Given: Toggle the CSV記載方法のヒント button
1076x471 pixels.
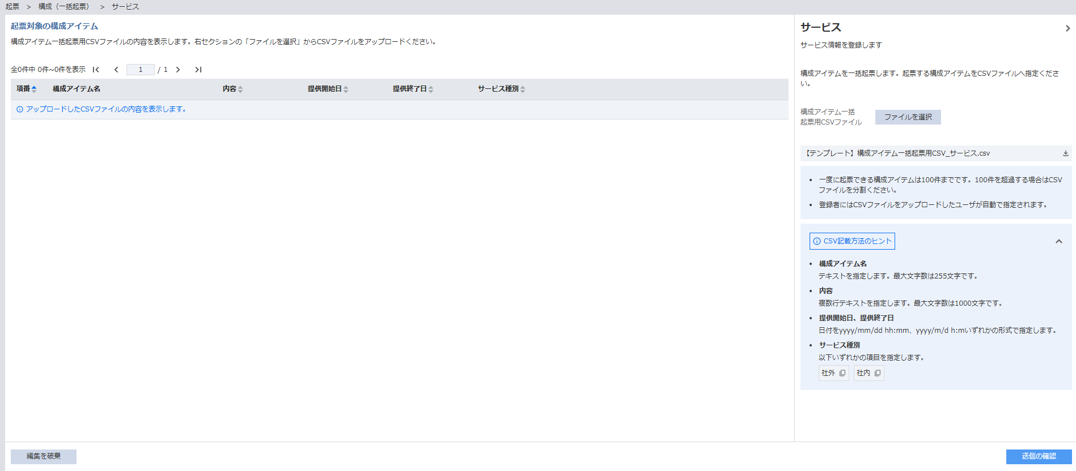Looking at the screenshot, I should pyautogui.click(x=852, y=241).
